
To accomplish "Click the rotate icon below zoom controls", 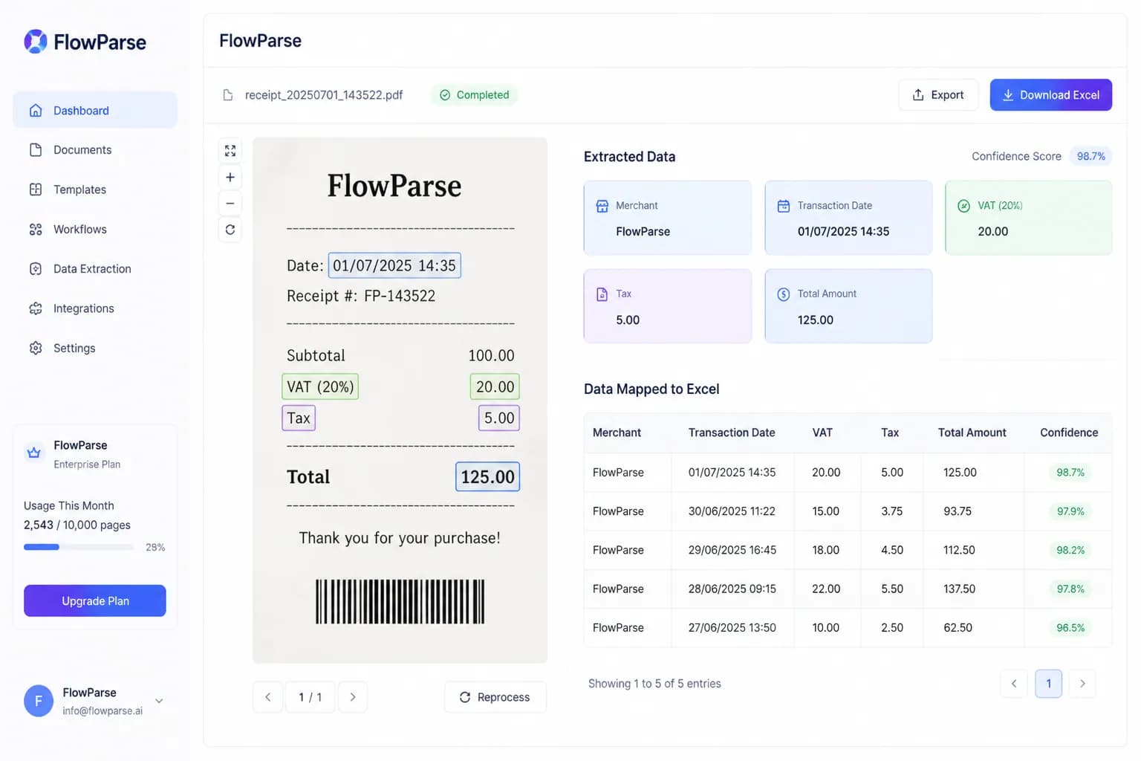I will tap(230, 230).
